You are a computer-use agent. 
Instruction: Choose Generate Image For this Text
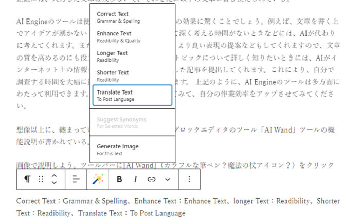click(x=132, y=150)
